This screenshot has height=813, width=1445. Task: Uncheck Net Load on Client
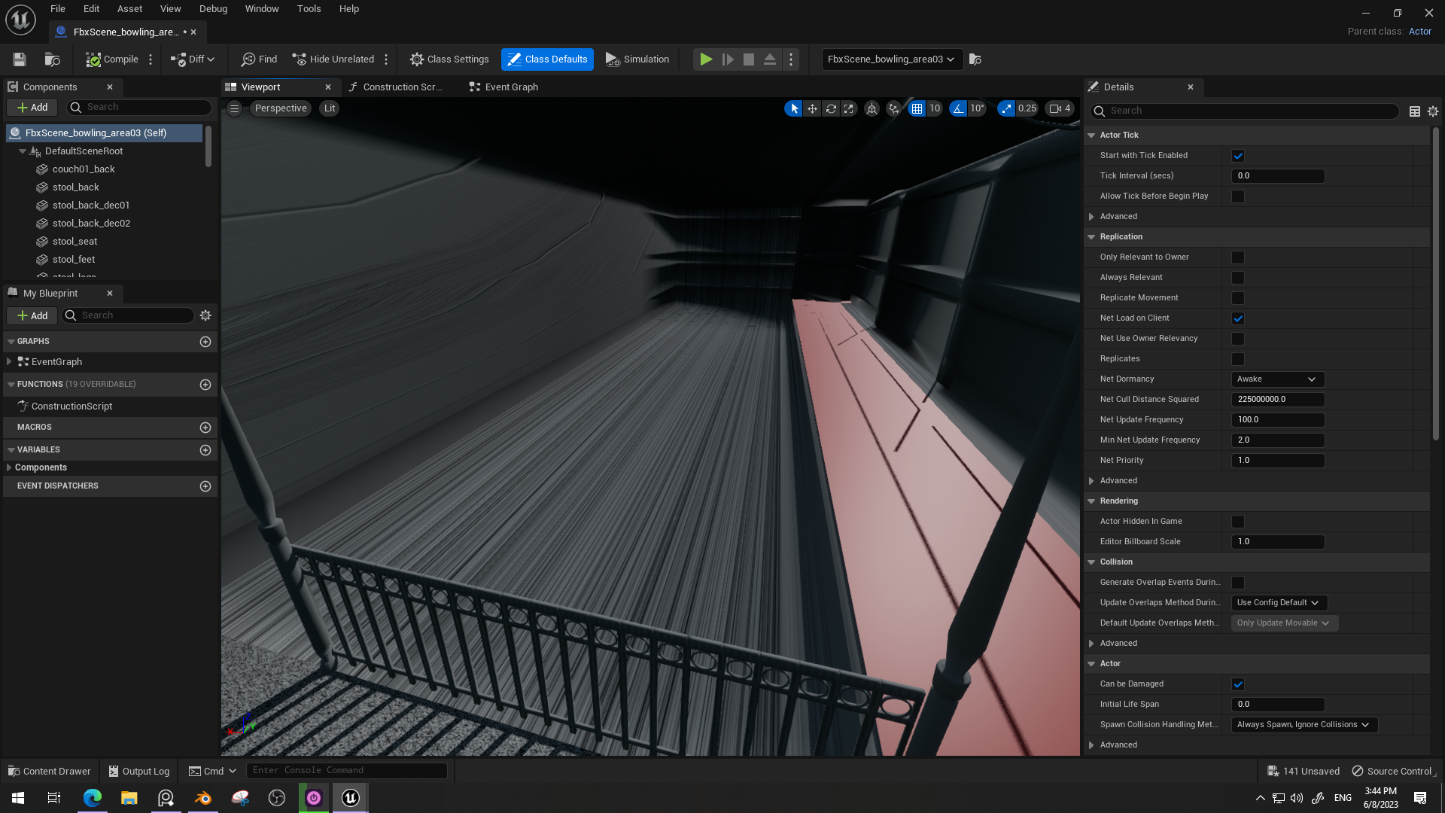(1238, 318)
